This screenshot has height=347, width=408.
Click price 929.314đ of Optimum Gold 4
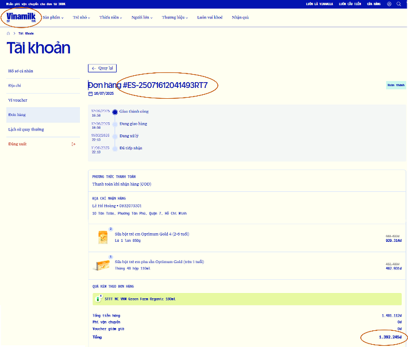pyautogui.click(x=394, y=241)
